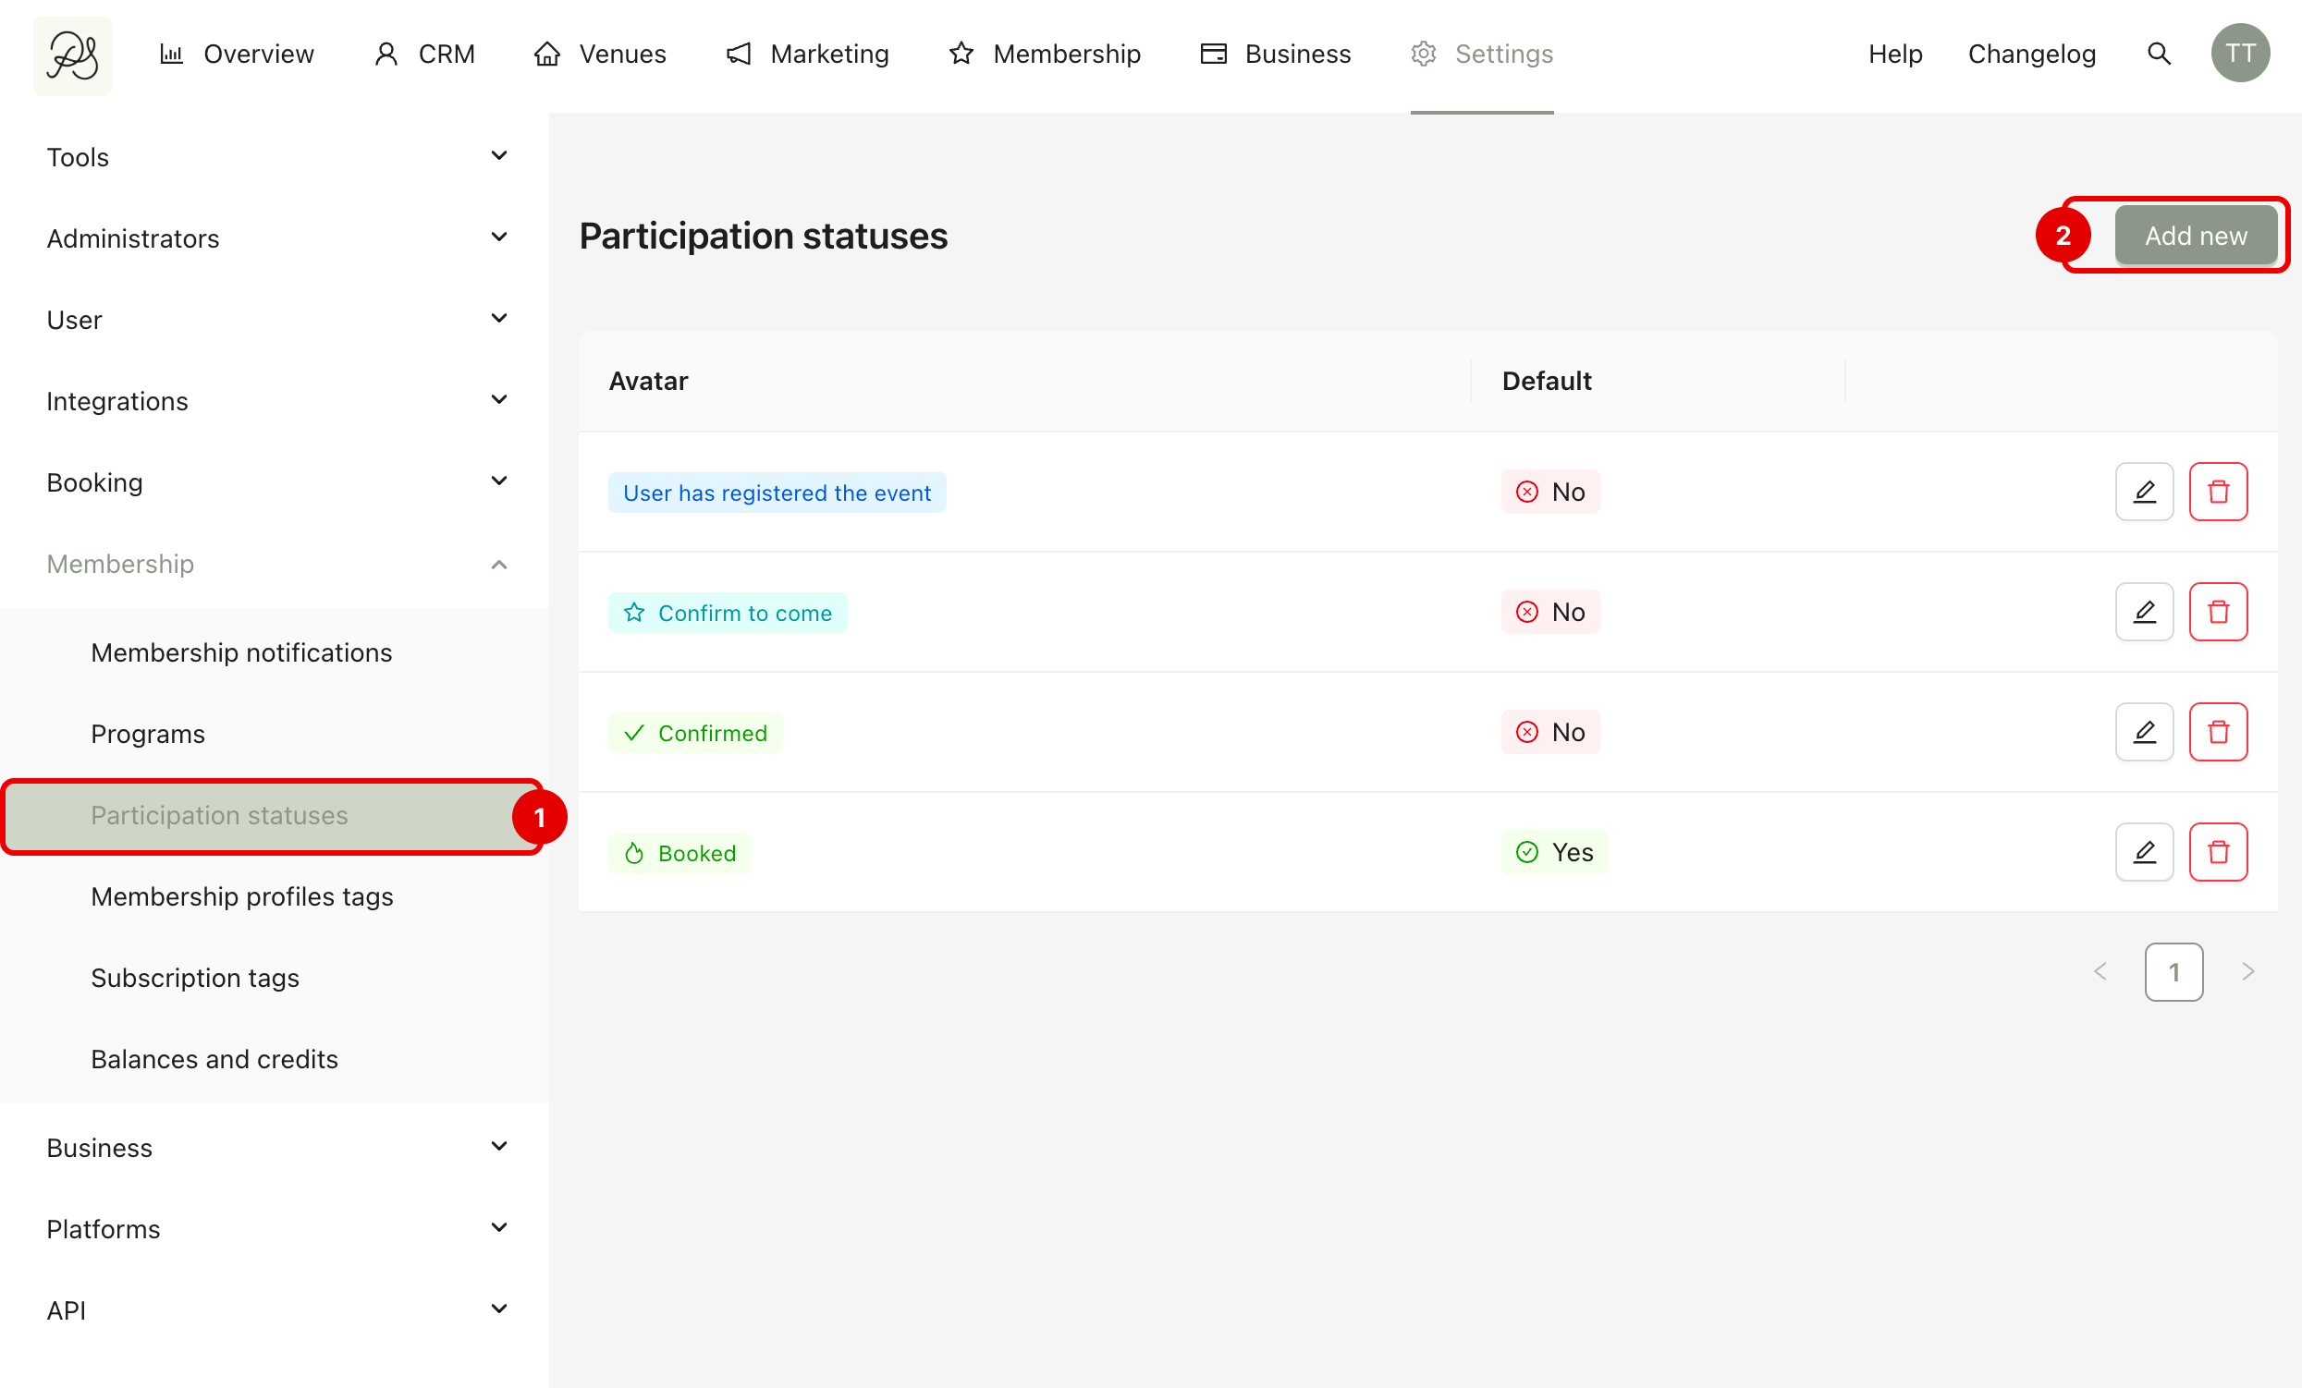Delete the Confirmed status row
Image resolution: width=2302 pixels, height=1388 pixels.
tap(2218, 732)
